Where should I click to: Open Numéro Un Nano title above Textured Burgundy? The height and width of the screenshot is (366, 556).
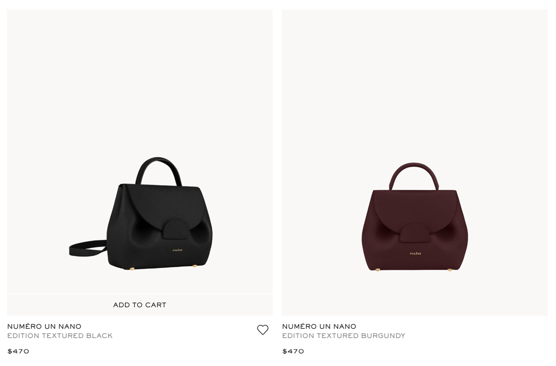(319, 326)
